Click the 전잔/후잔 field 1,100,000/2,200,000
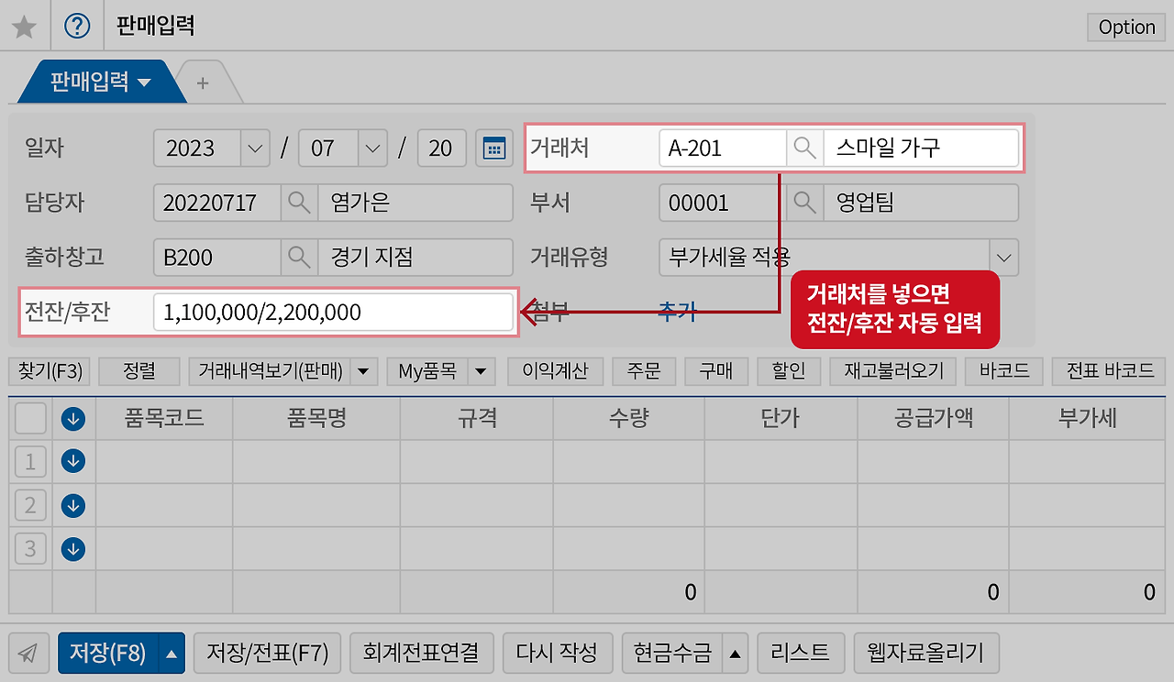Screen dimensions: 1174x682 (333, 313)
